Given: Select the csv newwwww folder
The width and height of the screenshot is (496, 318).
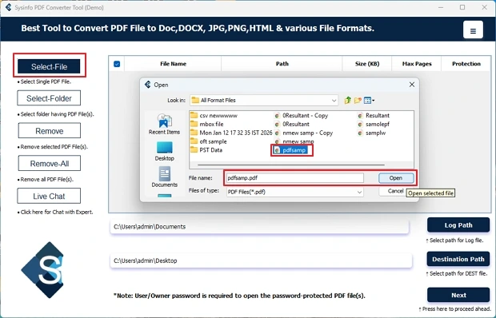Looking at the screenshot, I should pyautogui.click(x=214, y=116).
